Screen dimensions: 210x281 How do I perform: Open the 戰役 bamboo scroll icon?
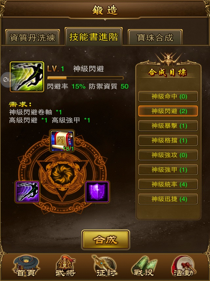tap(144, 267)
